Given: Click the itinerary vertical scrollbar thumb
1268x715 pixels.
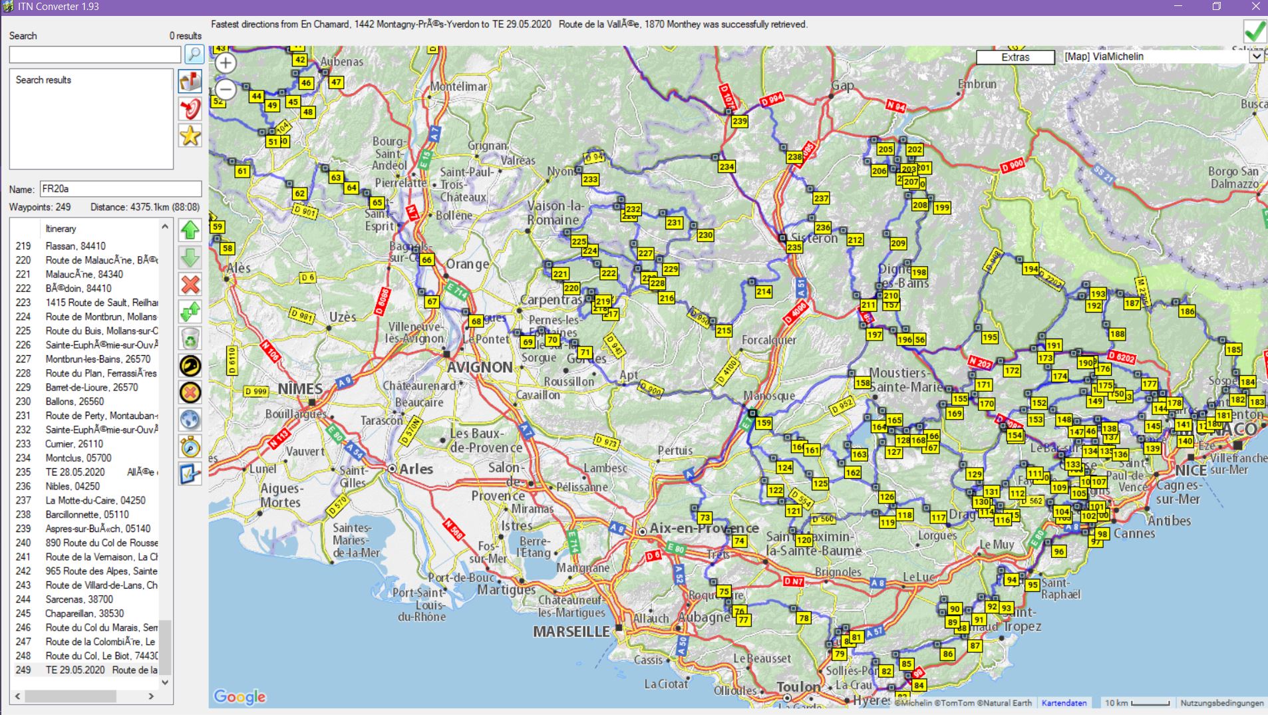Looking at the screenshot, I should 165,647.
